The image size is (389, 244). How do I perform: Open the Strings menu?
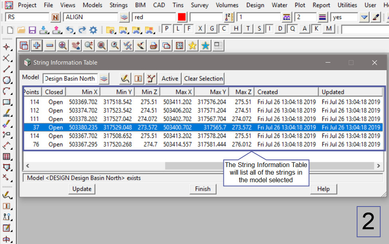[118, 5]
